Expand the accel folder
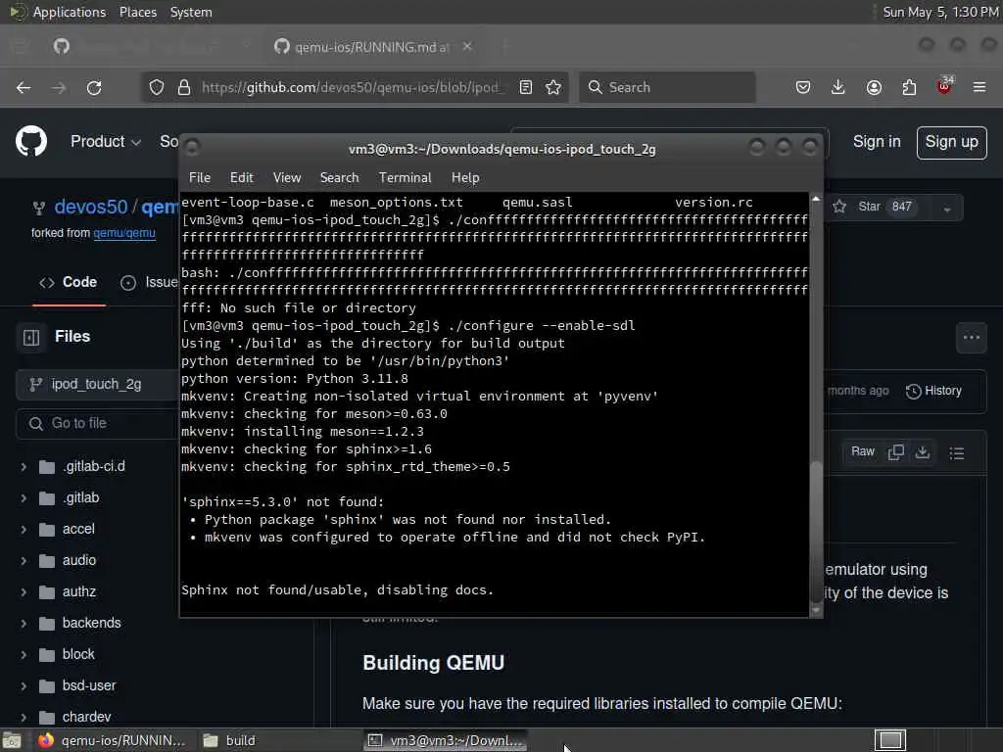The image size is (1003, 752). [x=24, y=530]
